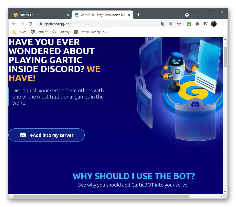Bookmark this page with the star
236x207 pixels.
179,24
